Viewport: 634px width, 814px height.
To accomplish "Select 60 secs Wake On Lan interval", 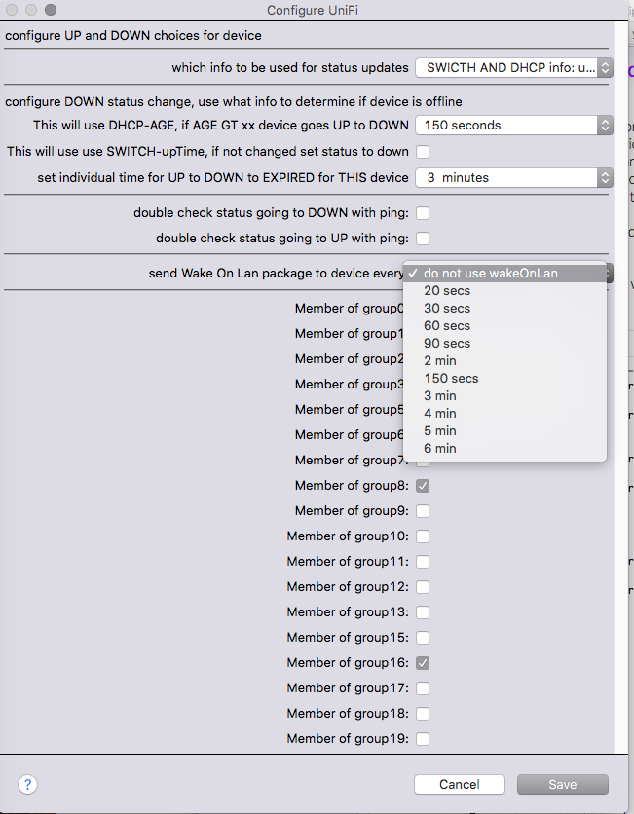I will point(504,326).
